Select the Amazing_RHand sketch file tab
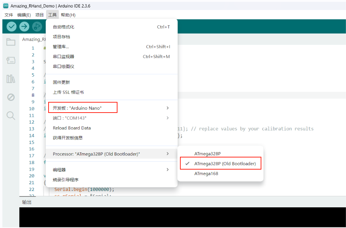Image resolution: width=346 pixels, height=228 pixels. pyautogui.click(x=34, y=39)
